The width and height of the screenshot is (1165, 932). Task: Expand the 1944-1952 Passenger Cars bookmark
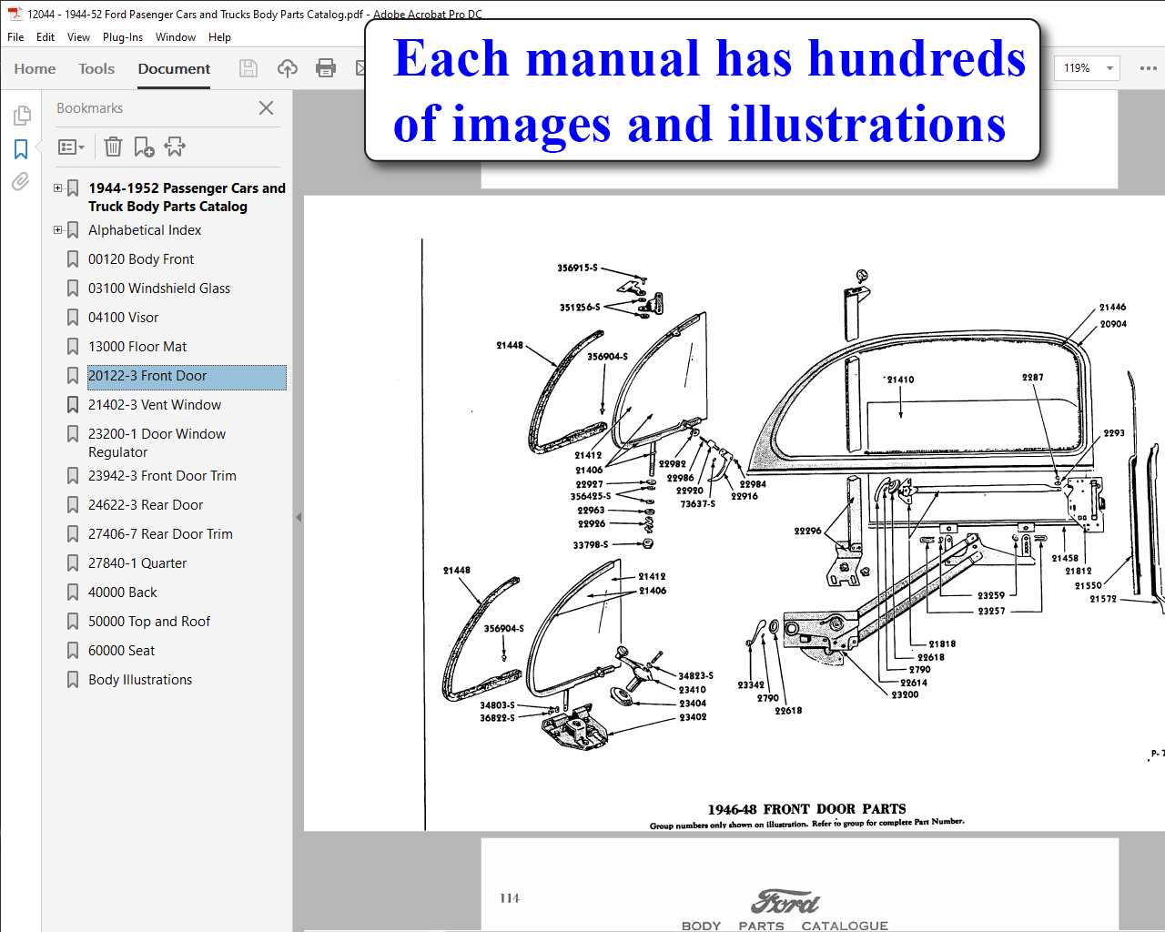(58, 188)
